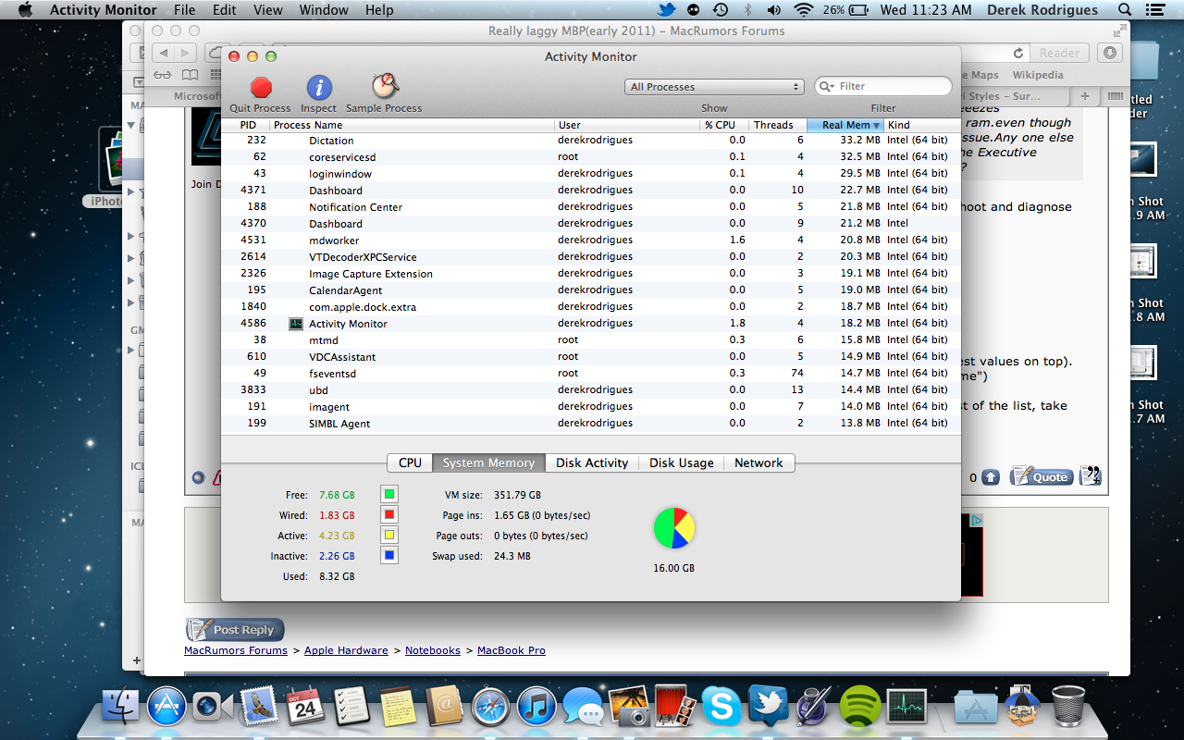Click the red Wired memory swatch
This screenshot has width=1184, height=740.
click(x=389, y=514)
